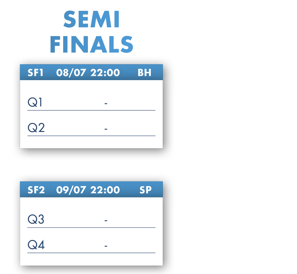Image resolution: width=297 pixels, height=274 pixels.
Task: Select the Q4 team row
Action: [91, 245]
